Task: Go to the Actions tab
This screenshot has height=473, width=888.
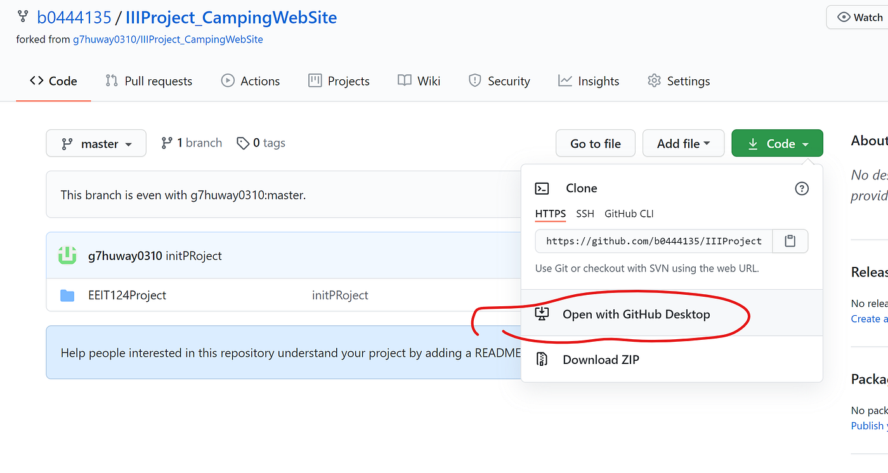Action: tap(251, 81)
